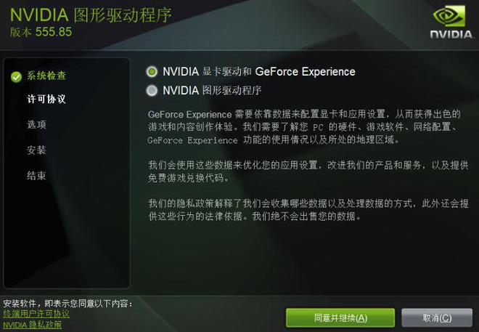
Task: Click the green checkmark beside 系统检查
Action: point(16,77)
